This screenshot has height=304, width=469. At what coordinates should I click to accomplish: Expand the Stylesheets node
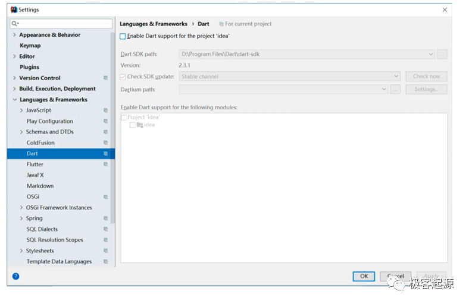click(21, 251)
